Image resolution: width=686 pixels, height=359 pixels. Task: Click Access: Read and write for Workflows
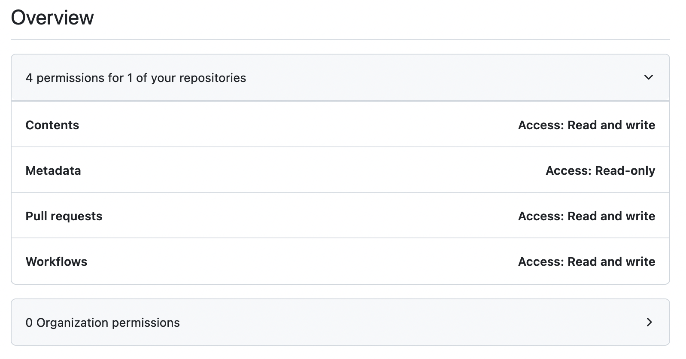pyautogui.click(x=586, y=262)
